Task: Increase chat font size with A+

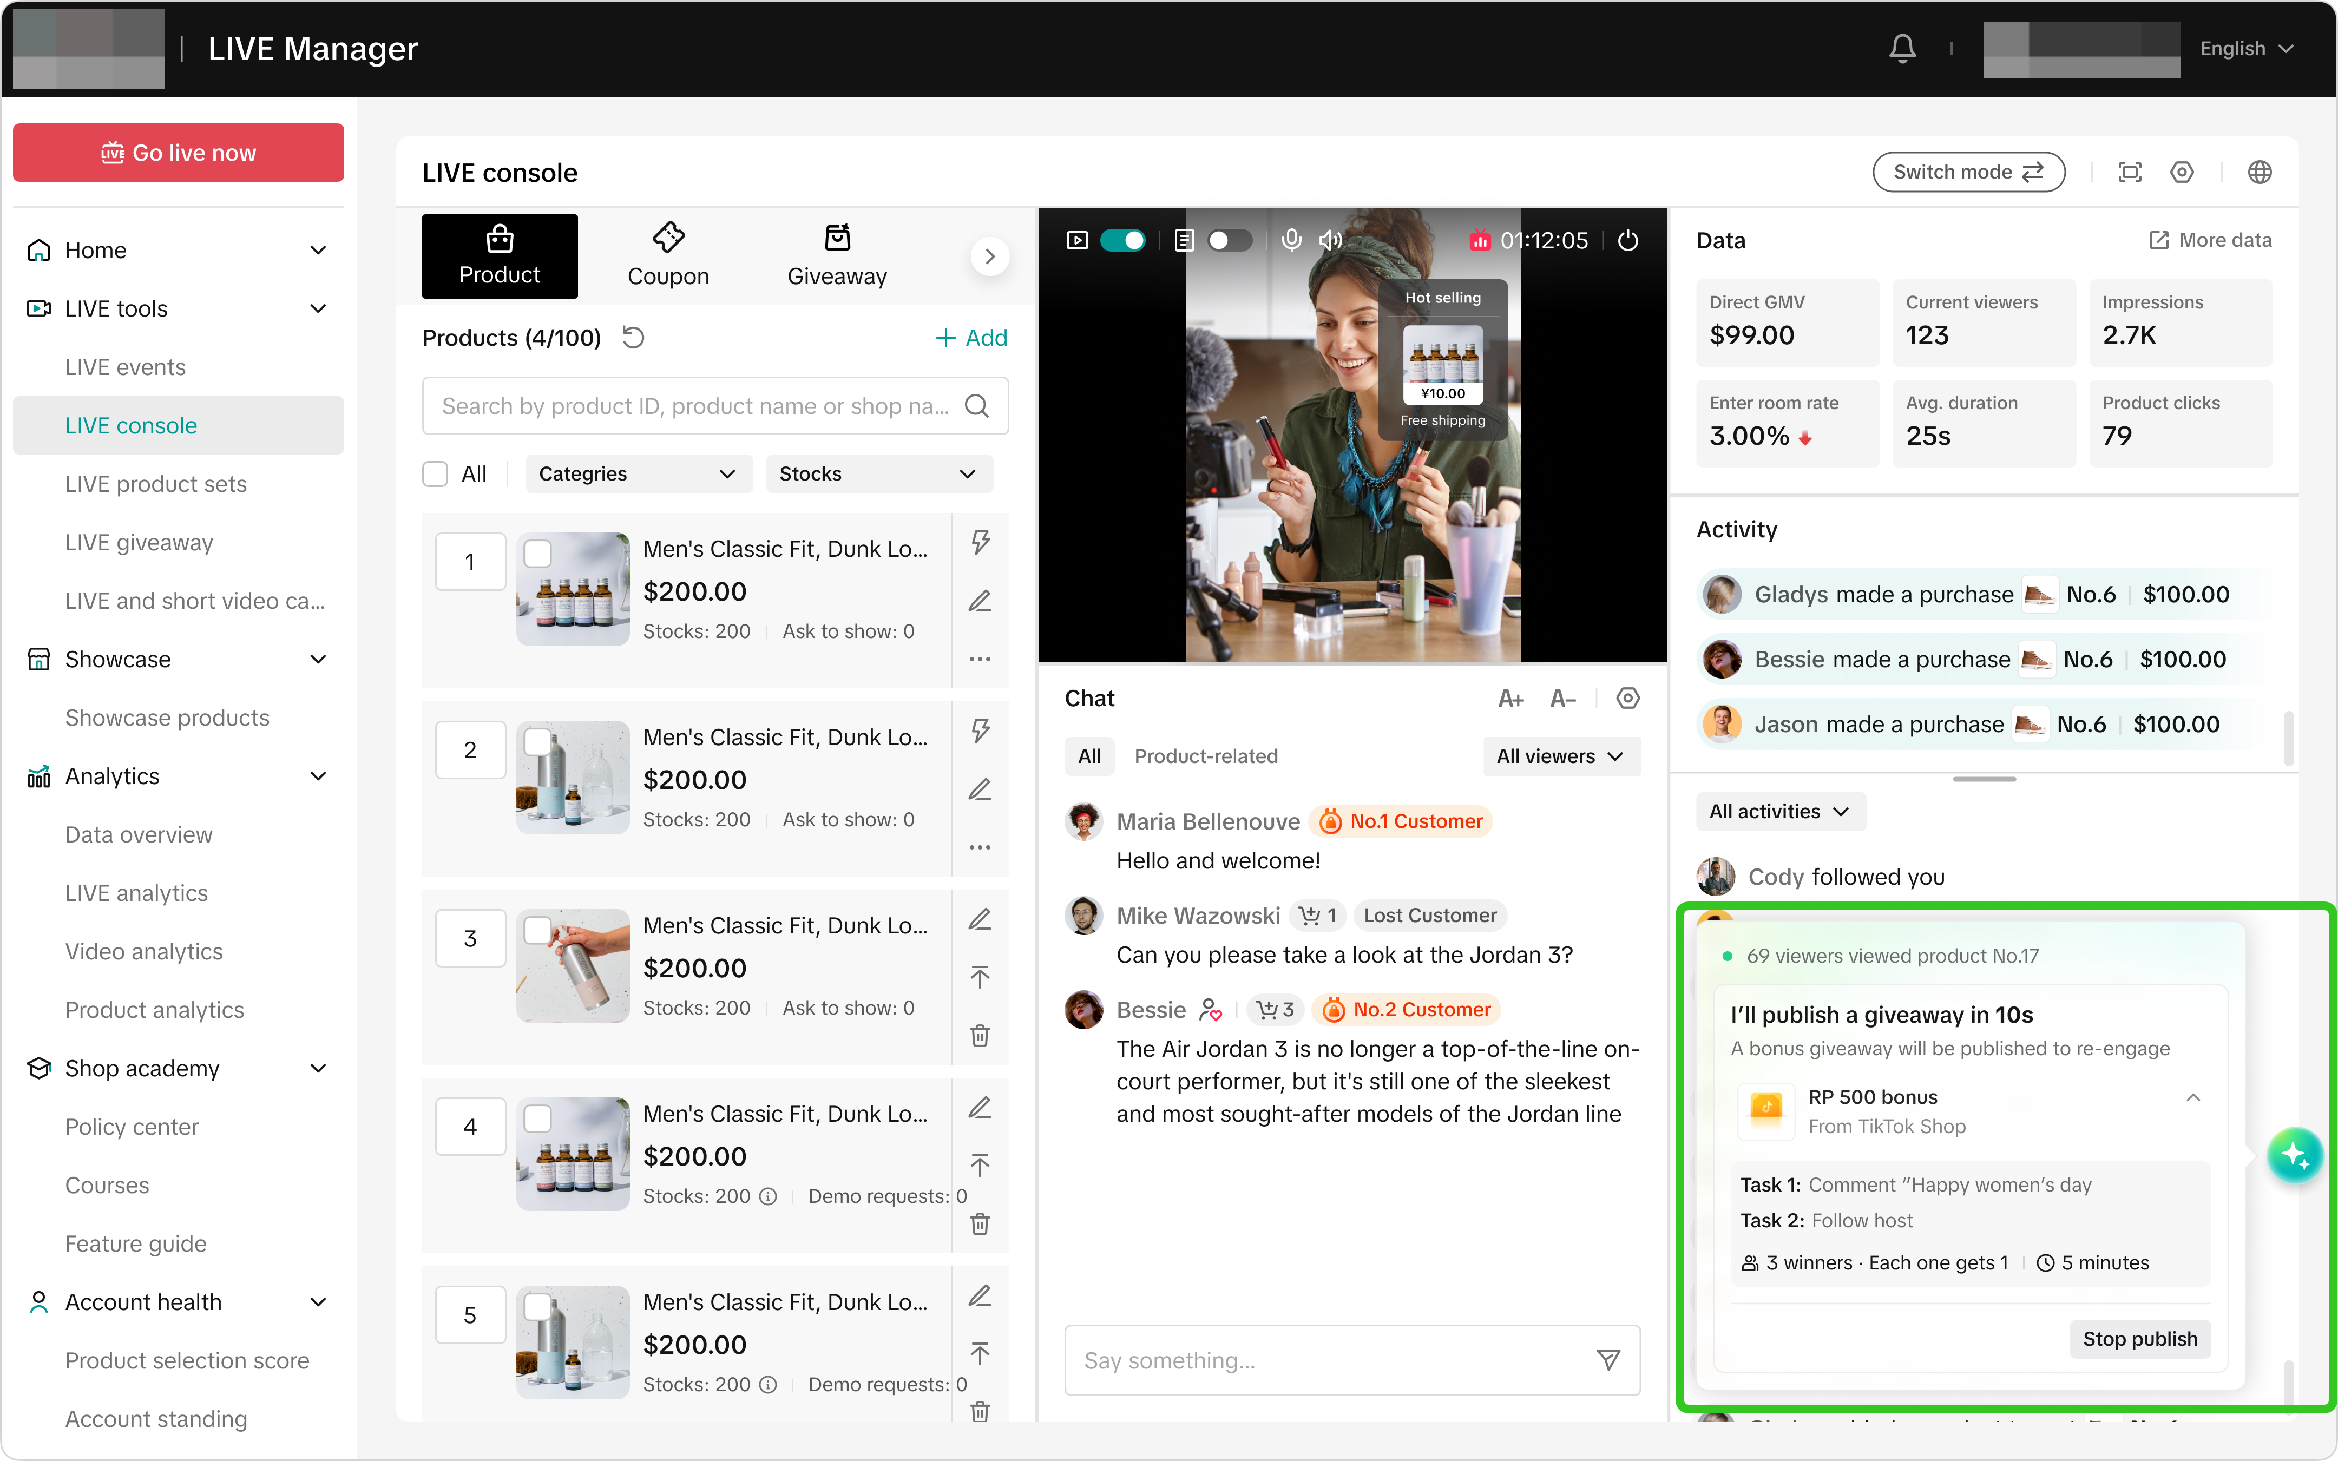Action: [1510, 699]
